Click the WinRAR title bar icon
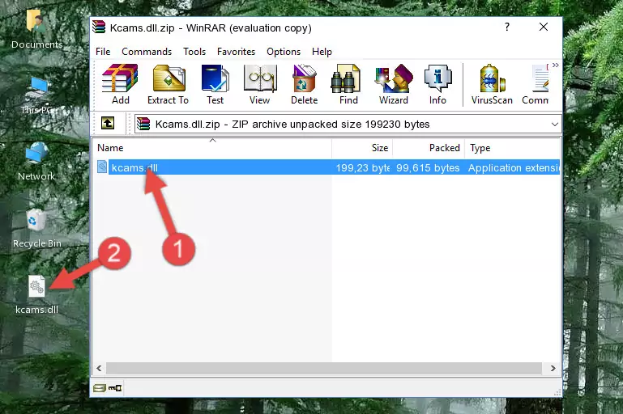 click(99, 27)
